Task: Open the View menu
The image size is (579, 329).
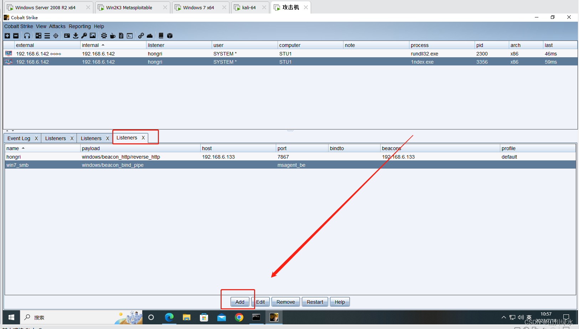Action: click(x=41, y=26)
